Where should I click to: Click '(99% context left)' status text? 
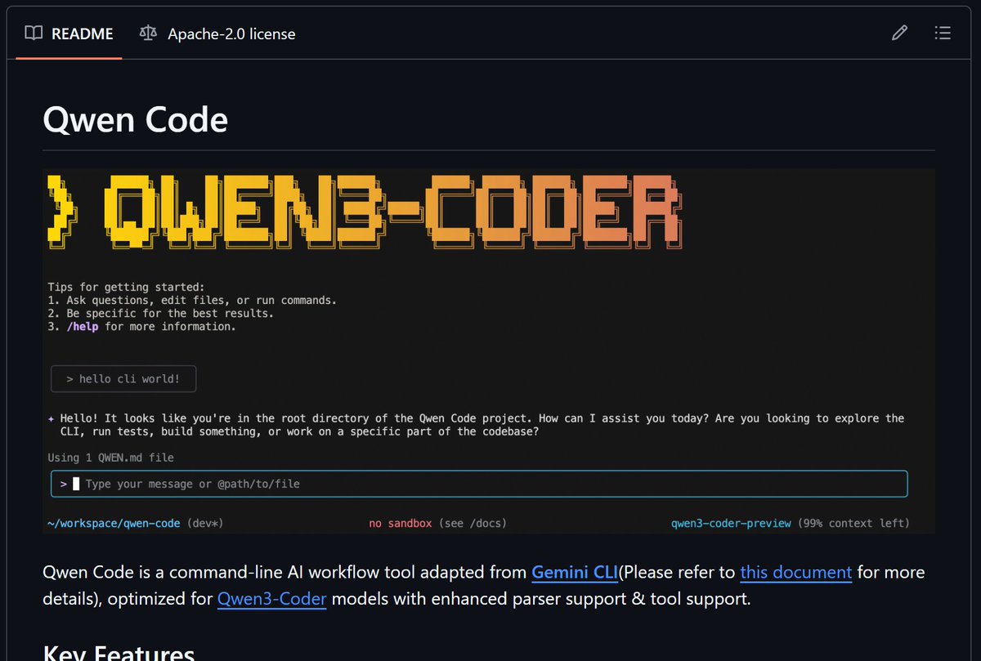853,523
